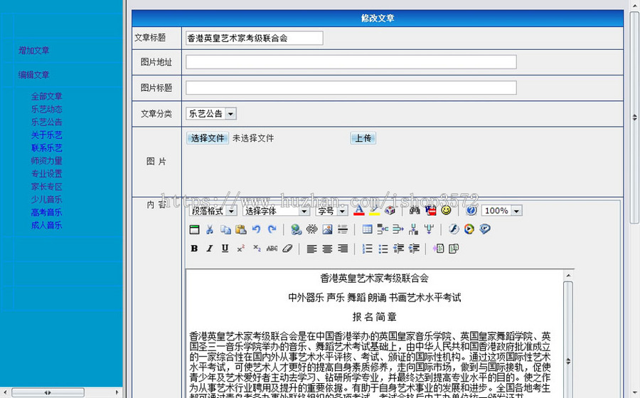The image size is (640, 398).
Task: Click the editor content vertical scrollbar up arrow
Action: click(568, 276)
